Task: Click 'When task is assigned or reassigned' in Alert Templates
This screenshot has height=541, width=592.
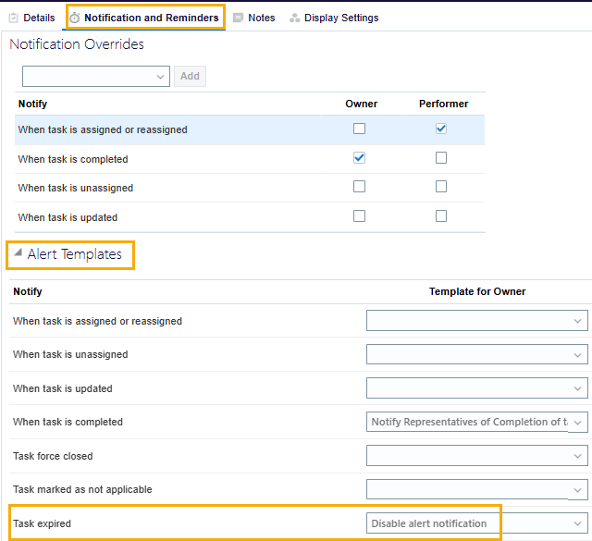Action: 97,321
